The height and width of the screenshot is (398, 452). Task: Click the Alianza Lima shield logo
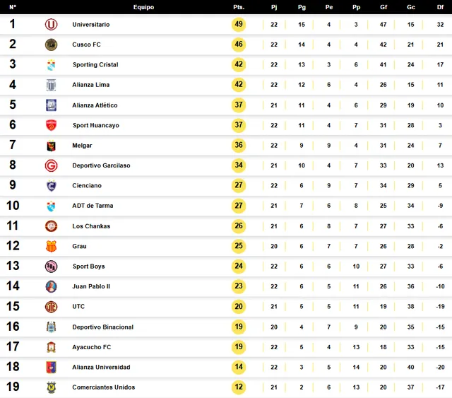(51, 85)
